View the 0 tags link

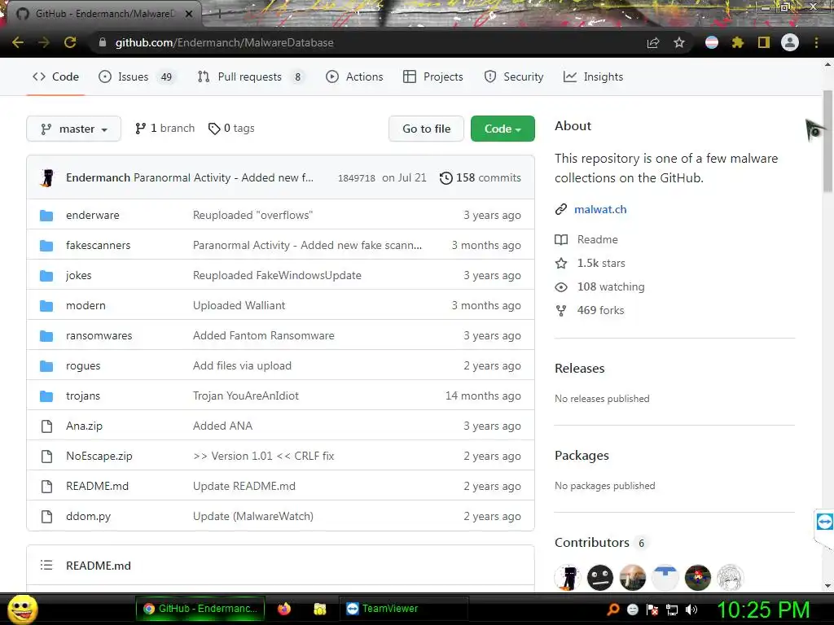coord(231,128)
